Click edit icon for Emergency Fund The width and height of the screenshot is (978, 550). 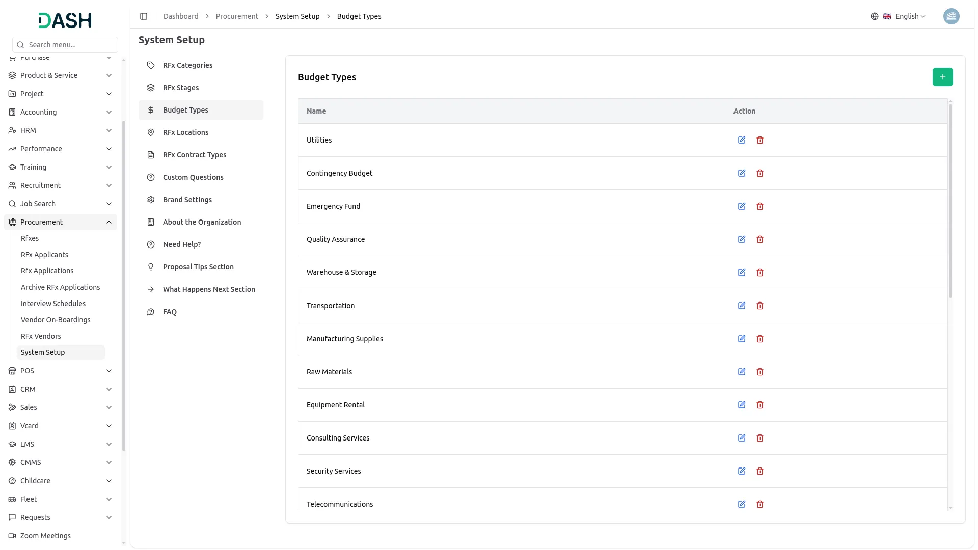(742, 206)
